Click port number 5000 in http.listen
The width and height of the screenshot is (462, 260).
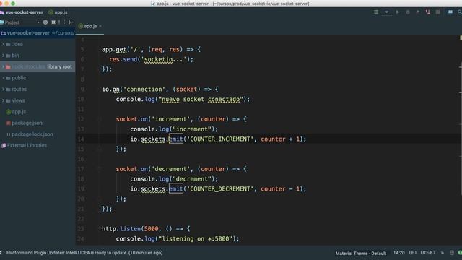(152, 229)
